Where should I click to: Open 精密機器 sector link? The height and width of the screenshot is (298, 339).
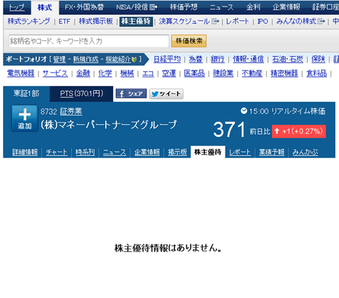click(284, 74)
